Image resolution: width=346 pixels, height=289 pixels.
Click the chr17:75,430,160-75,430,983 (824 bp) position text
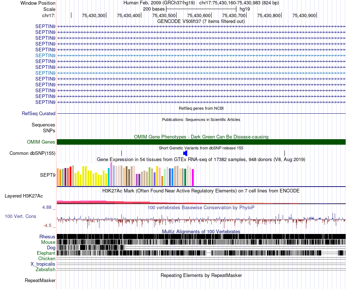point(239,3)
